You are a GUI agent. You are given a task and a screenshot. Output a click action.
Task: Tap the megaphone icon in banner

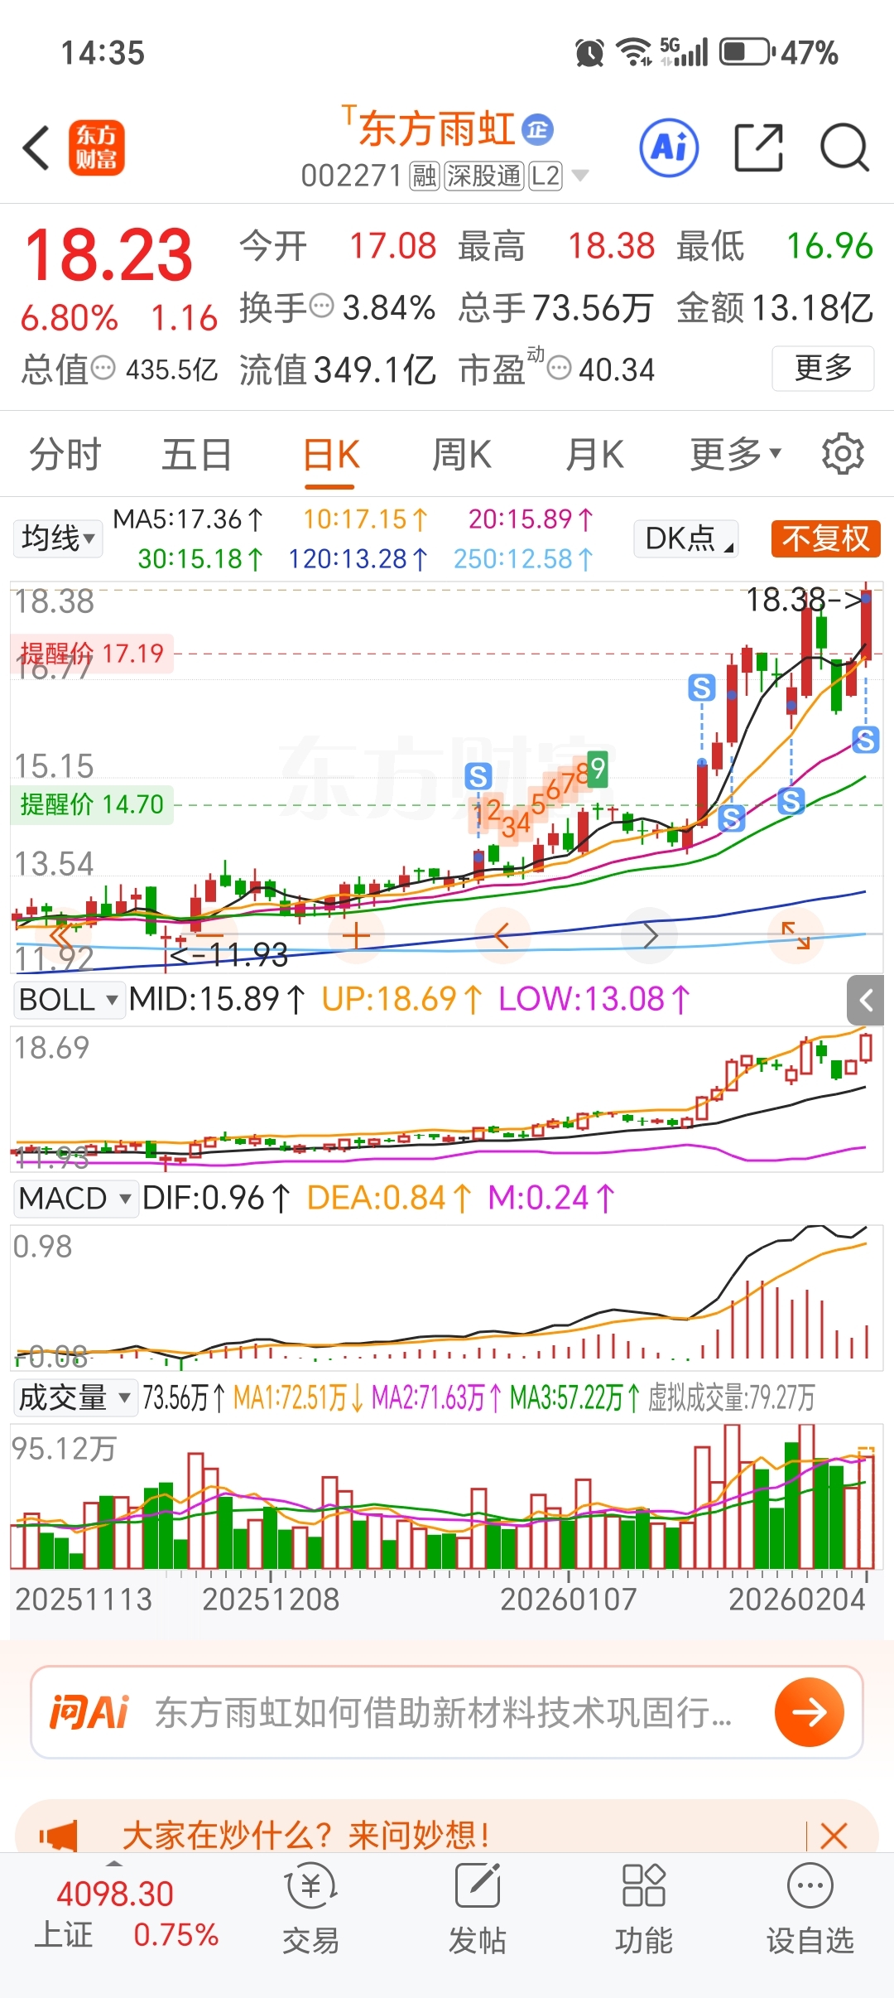[58, 1836]
